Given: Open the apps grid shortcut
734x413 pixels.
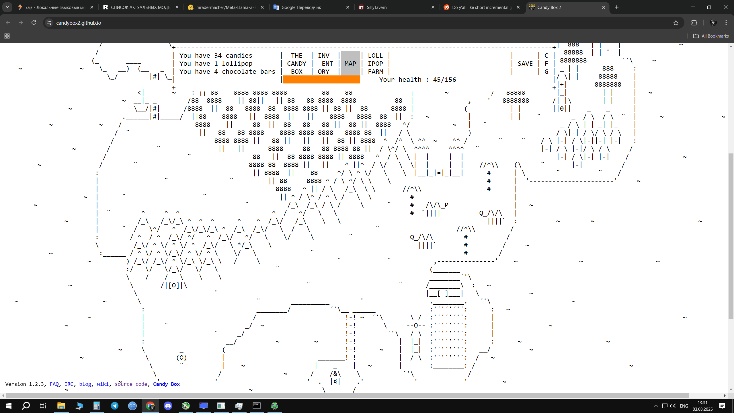Looking at the screenshot, I should [x=7, y=36].
